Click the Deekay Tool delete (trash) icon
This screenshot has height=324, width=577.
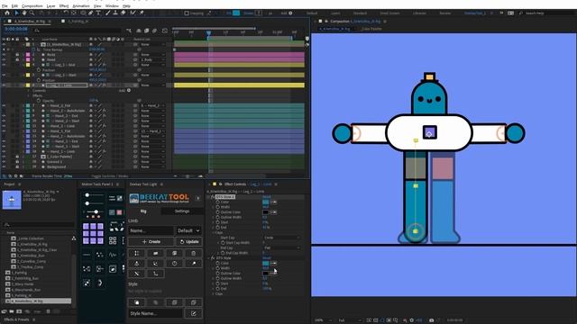pos(193,253)
